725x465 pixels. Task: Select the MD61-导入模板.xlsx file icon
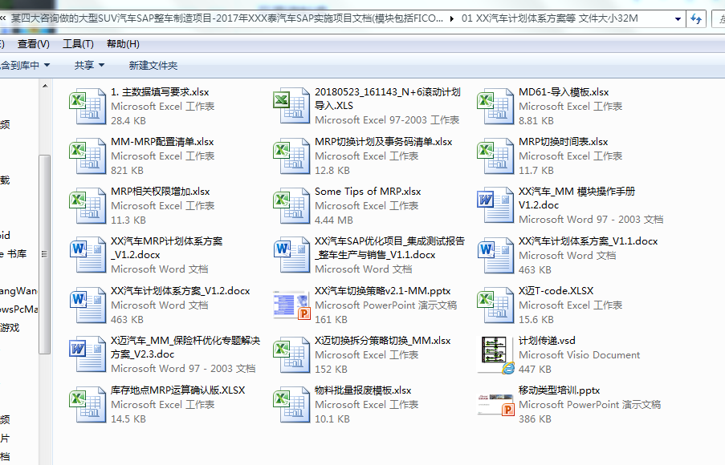click(x=496, y=107)
